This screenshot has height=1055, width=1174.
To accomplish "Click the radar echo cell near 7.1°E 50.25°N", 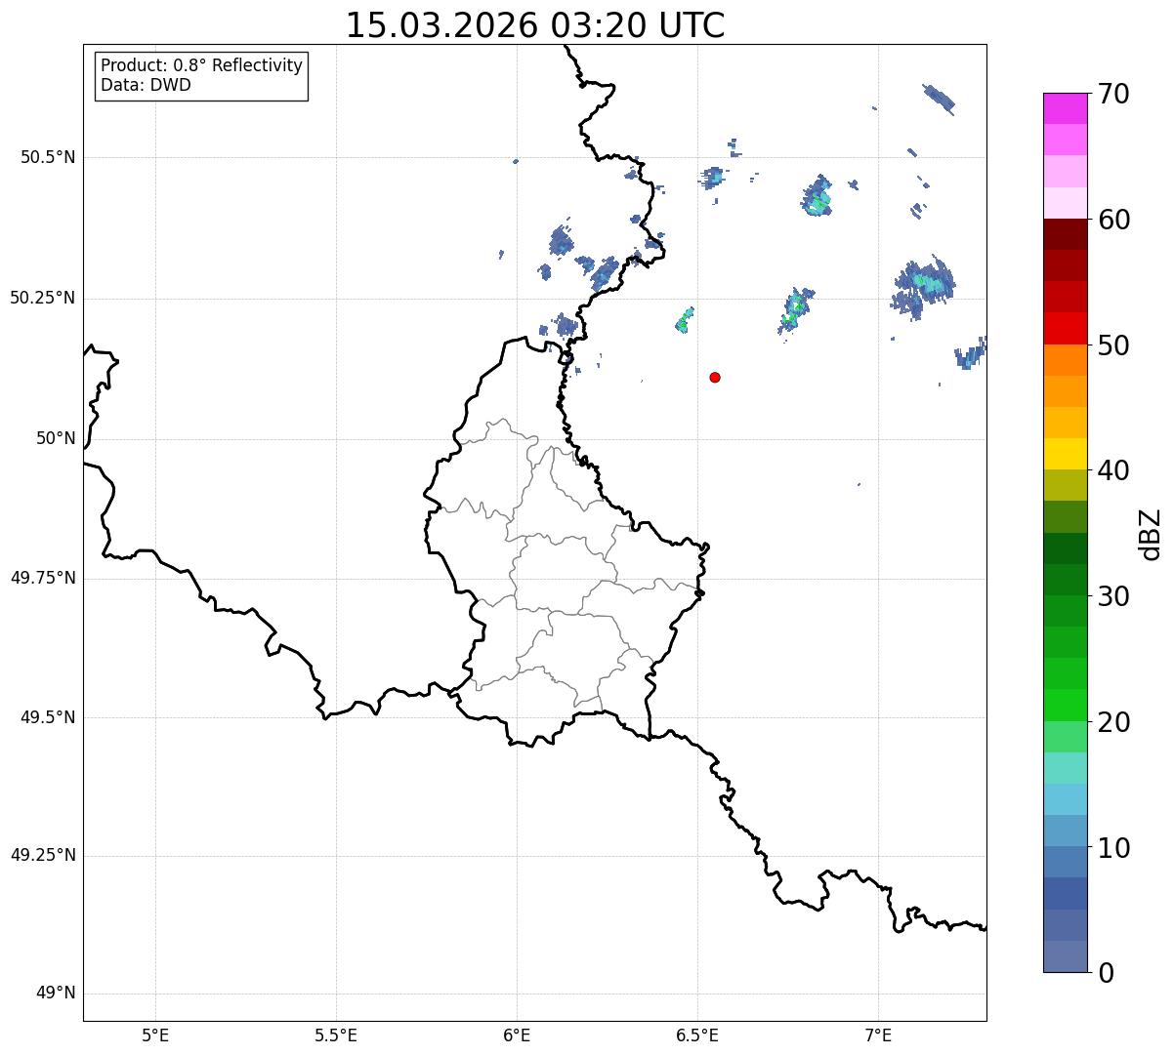I will (923, 287).
